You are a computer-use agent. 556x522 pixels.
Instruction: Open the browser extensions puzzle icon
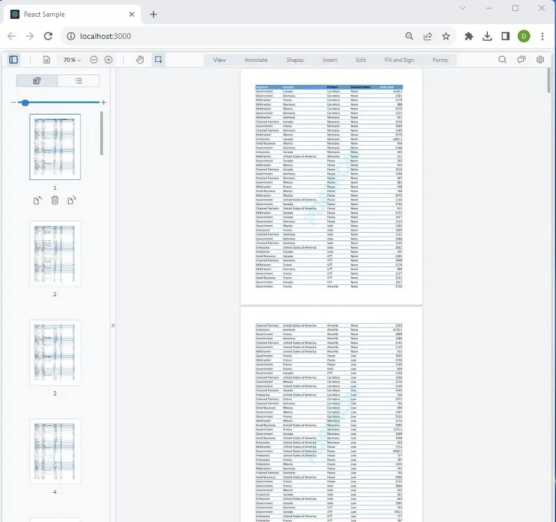click(468, 36)
